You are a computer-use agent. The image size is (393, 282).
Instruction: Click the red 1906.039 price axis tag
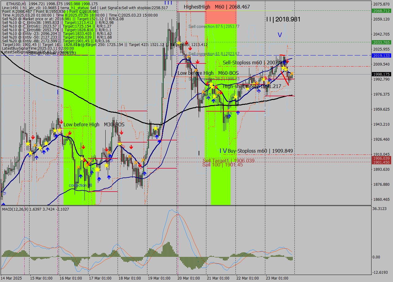tap(381, 158)
